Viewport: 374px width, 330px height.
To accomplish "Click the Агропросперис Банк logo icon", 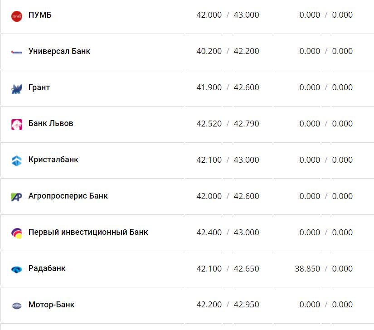I will click(17, 197).
